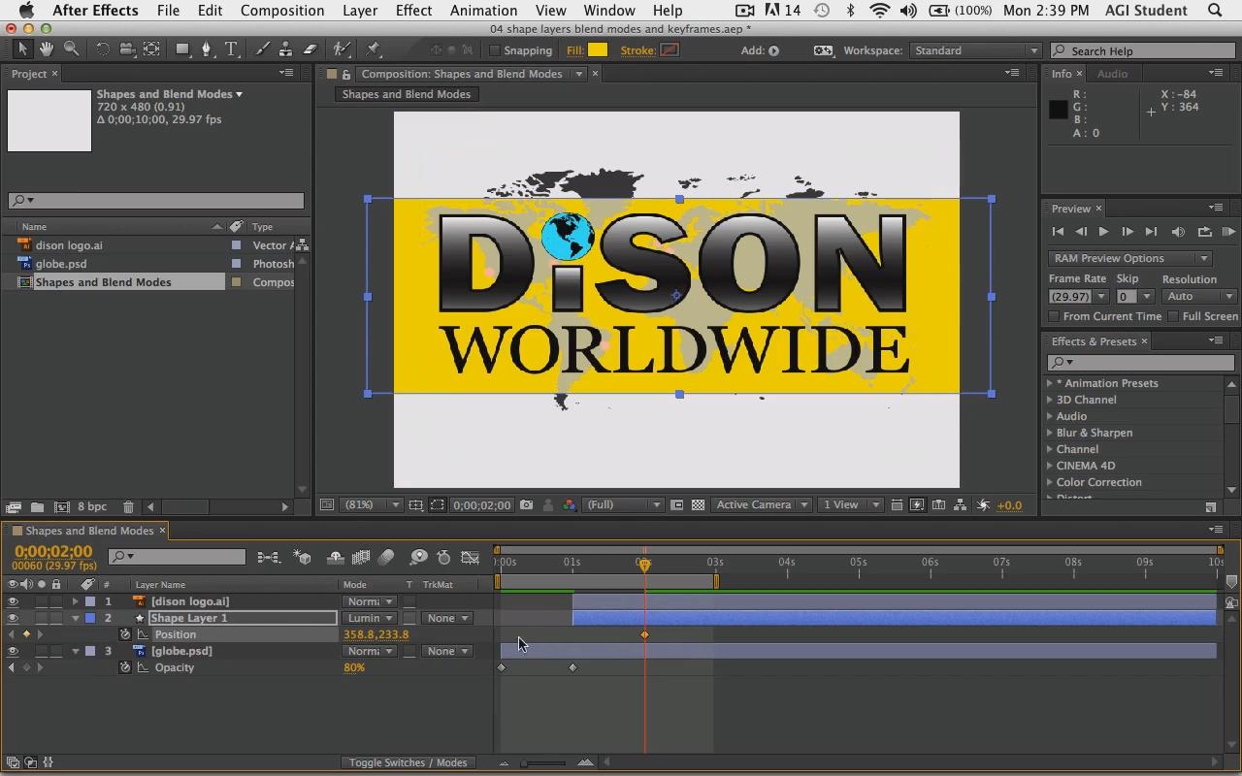
Task: Click the 8 bpc color depth button
Action: point(92,506)
